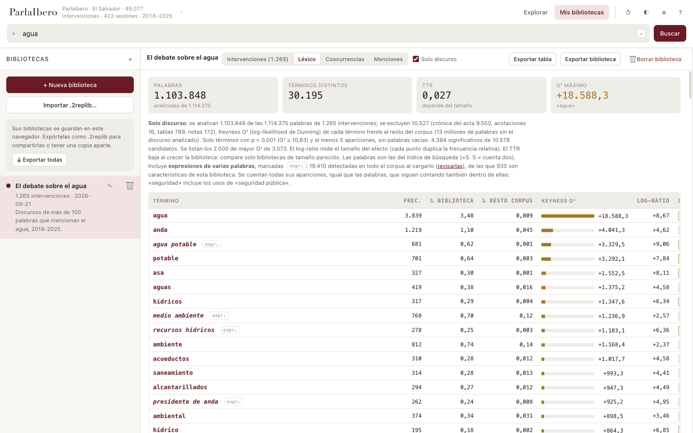The height and width of the screenshot is (433, 693).
Task: Follow the 'revisarlas' link in the description
Action: [x=450, y=166]
